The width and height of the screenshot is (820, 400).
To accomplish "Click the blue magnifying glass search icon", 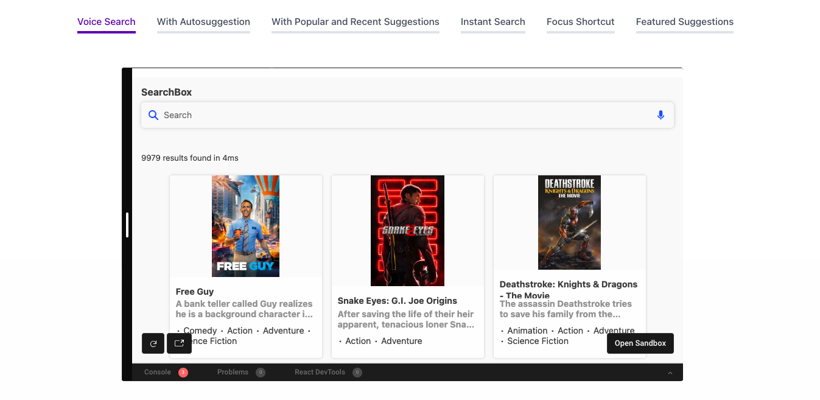I will 153,114.
